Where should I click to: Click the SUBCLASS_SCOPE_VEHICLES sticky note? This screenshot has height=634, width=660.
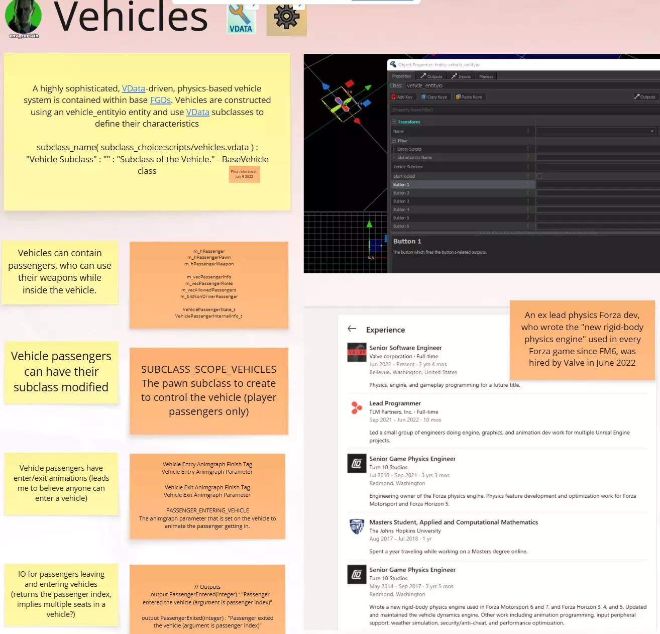coord(209,391)
